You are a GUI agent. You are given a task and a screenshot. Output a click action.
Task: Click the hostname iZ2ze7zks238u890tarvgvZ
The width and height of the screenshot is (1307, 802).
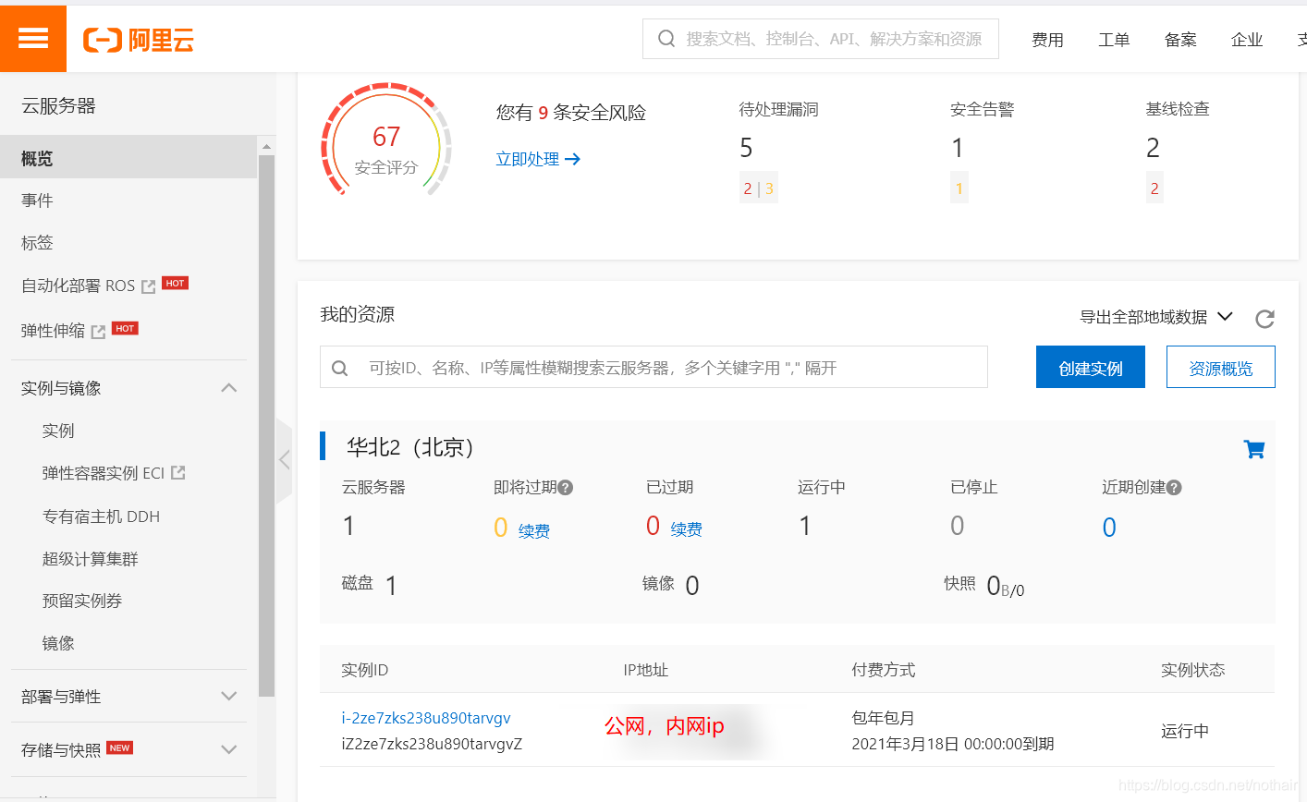click(x=432, y=744)
